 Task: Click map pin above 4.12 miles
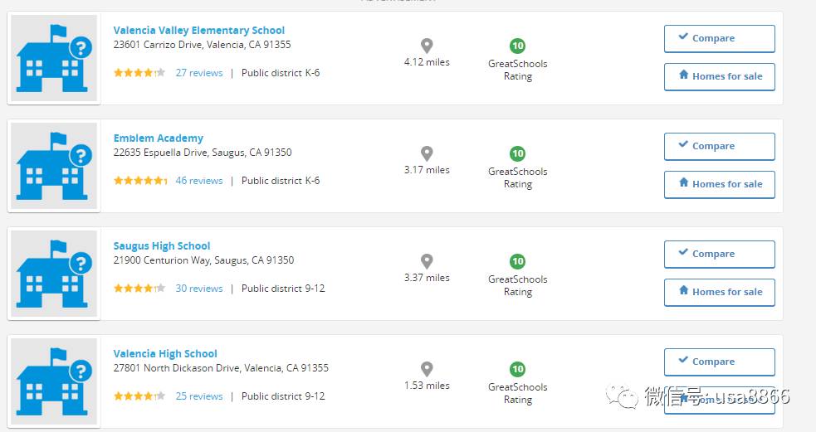[x=427, y=46]
